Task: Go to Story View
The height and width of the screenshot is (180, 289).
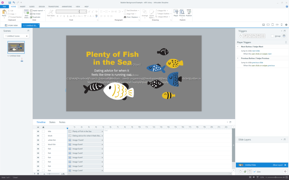Action: [x=11, y=25]
